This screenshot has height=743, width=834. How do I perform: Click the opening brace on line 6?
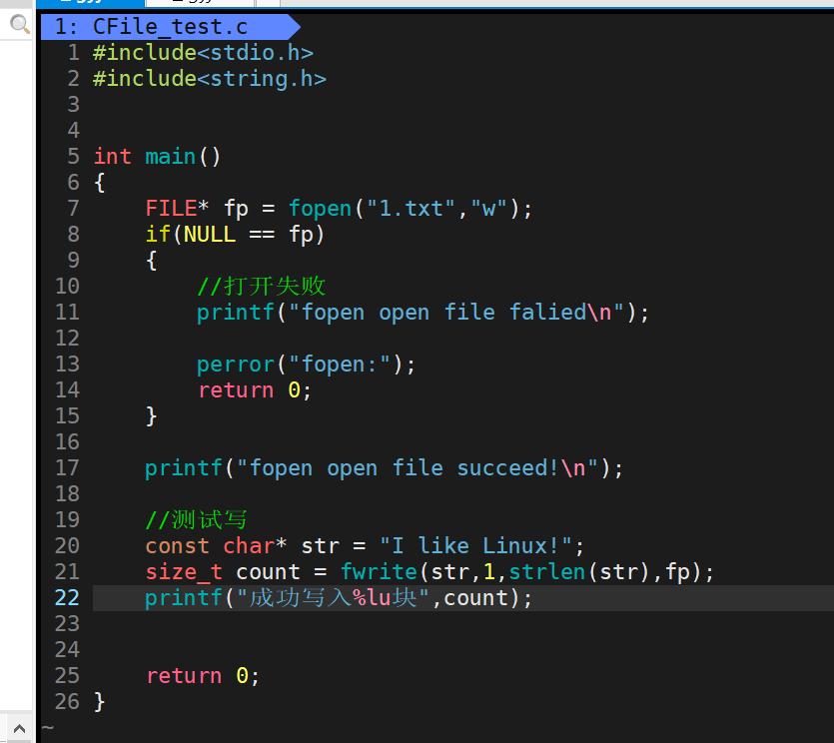coord(99,183)
